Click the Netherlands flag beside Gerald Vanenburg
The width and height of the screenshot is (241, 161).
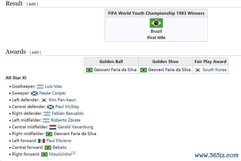[x=53, y=127]
